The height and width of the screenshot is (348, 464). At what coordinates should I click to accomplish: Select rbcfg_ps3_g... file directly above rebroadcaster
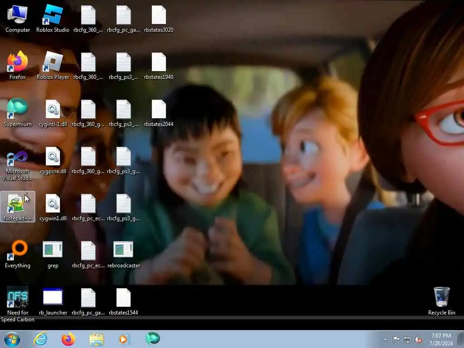point(123,208)
